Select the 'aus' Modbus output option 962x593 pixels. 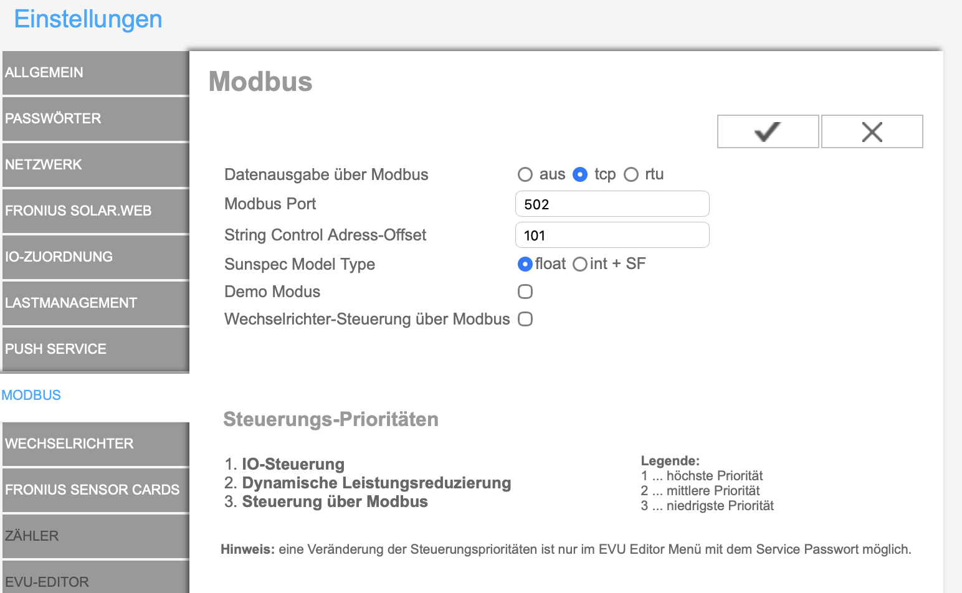(x=525, y=174)
